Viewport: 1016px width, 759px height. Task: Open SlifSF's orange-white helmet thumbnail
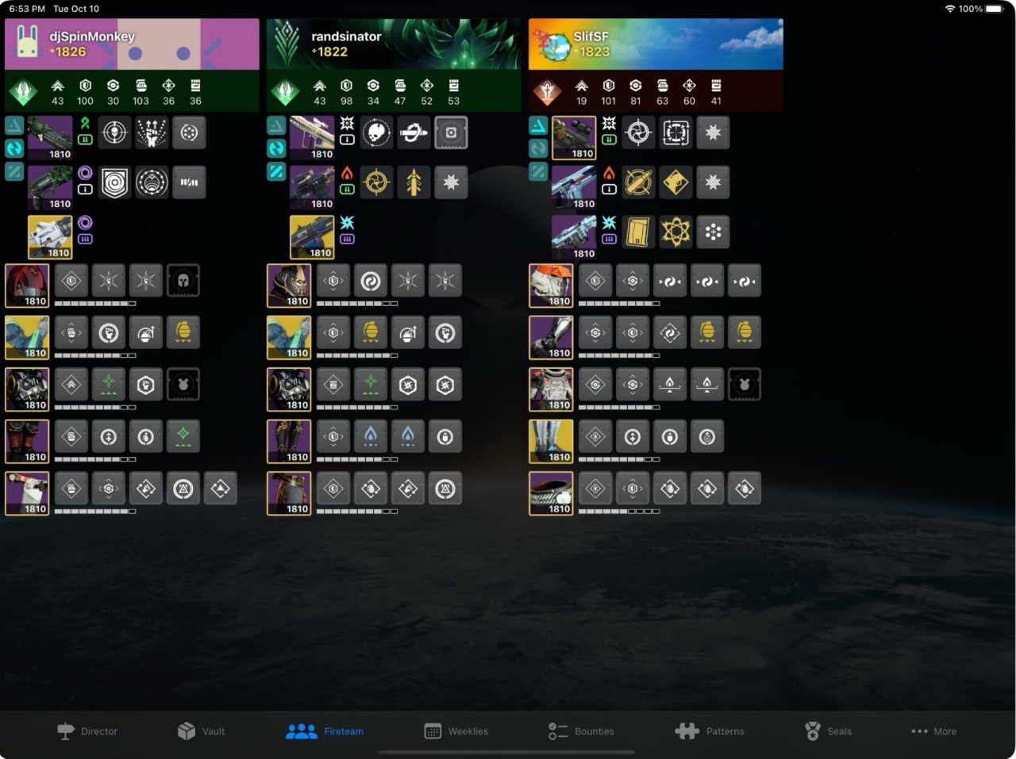[551, 286]
